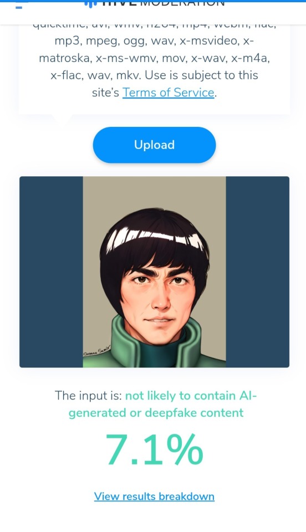Click the Hive waveform logo icon
This screenshot has width=306, height=532.
[x=91, y=4]
